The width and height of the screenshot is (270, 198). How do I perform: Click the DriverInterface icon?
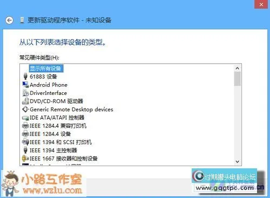25,93
